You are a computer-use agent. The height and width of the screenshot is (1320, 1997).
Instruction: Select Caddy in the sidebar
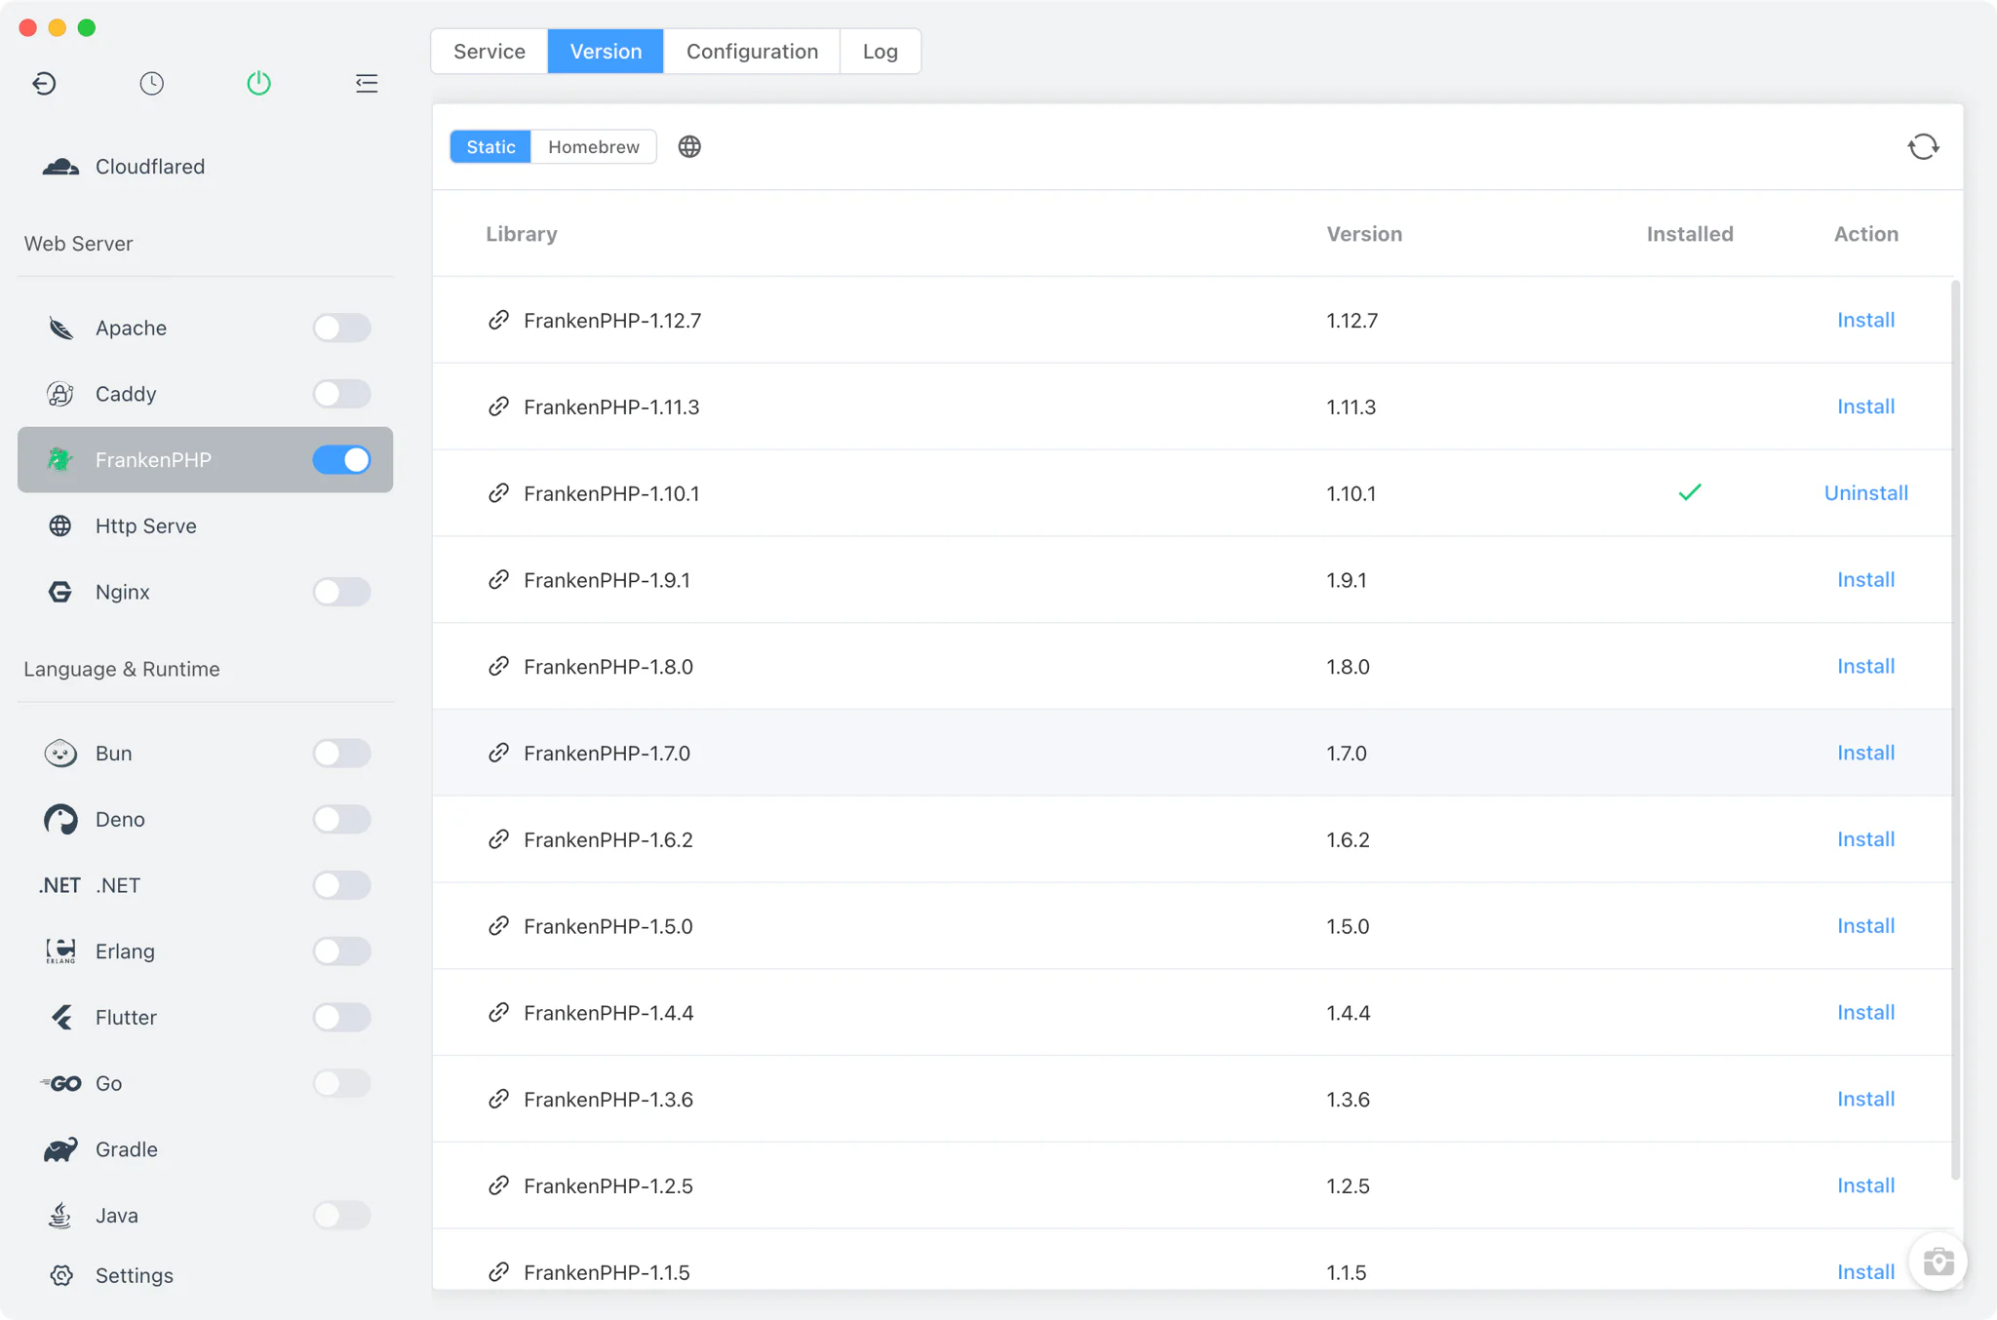tap(205, 394)
